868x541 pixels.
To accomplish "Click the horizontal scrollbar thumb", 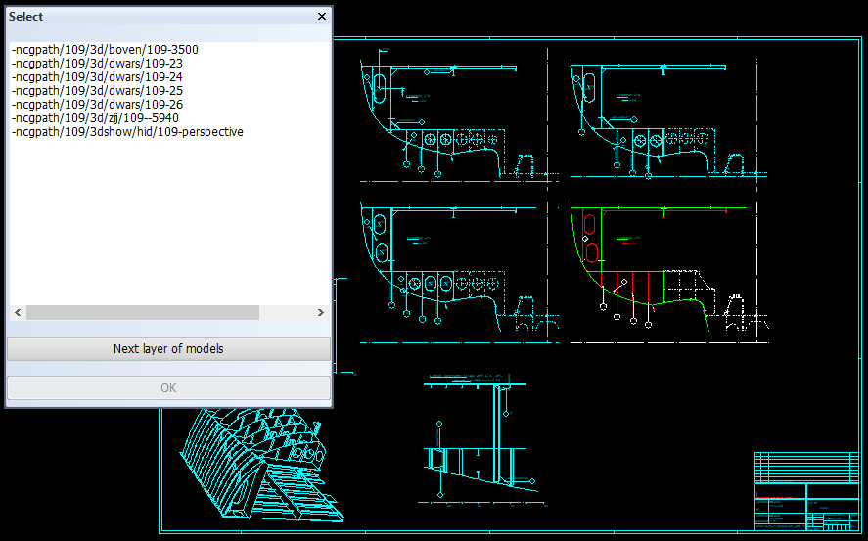I will (x=142, y=313).
